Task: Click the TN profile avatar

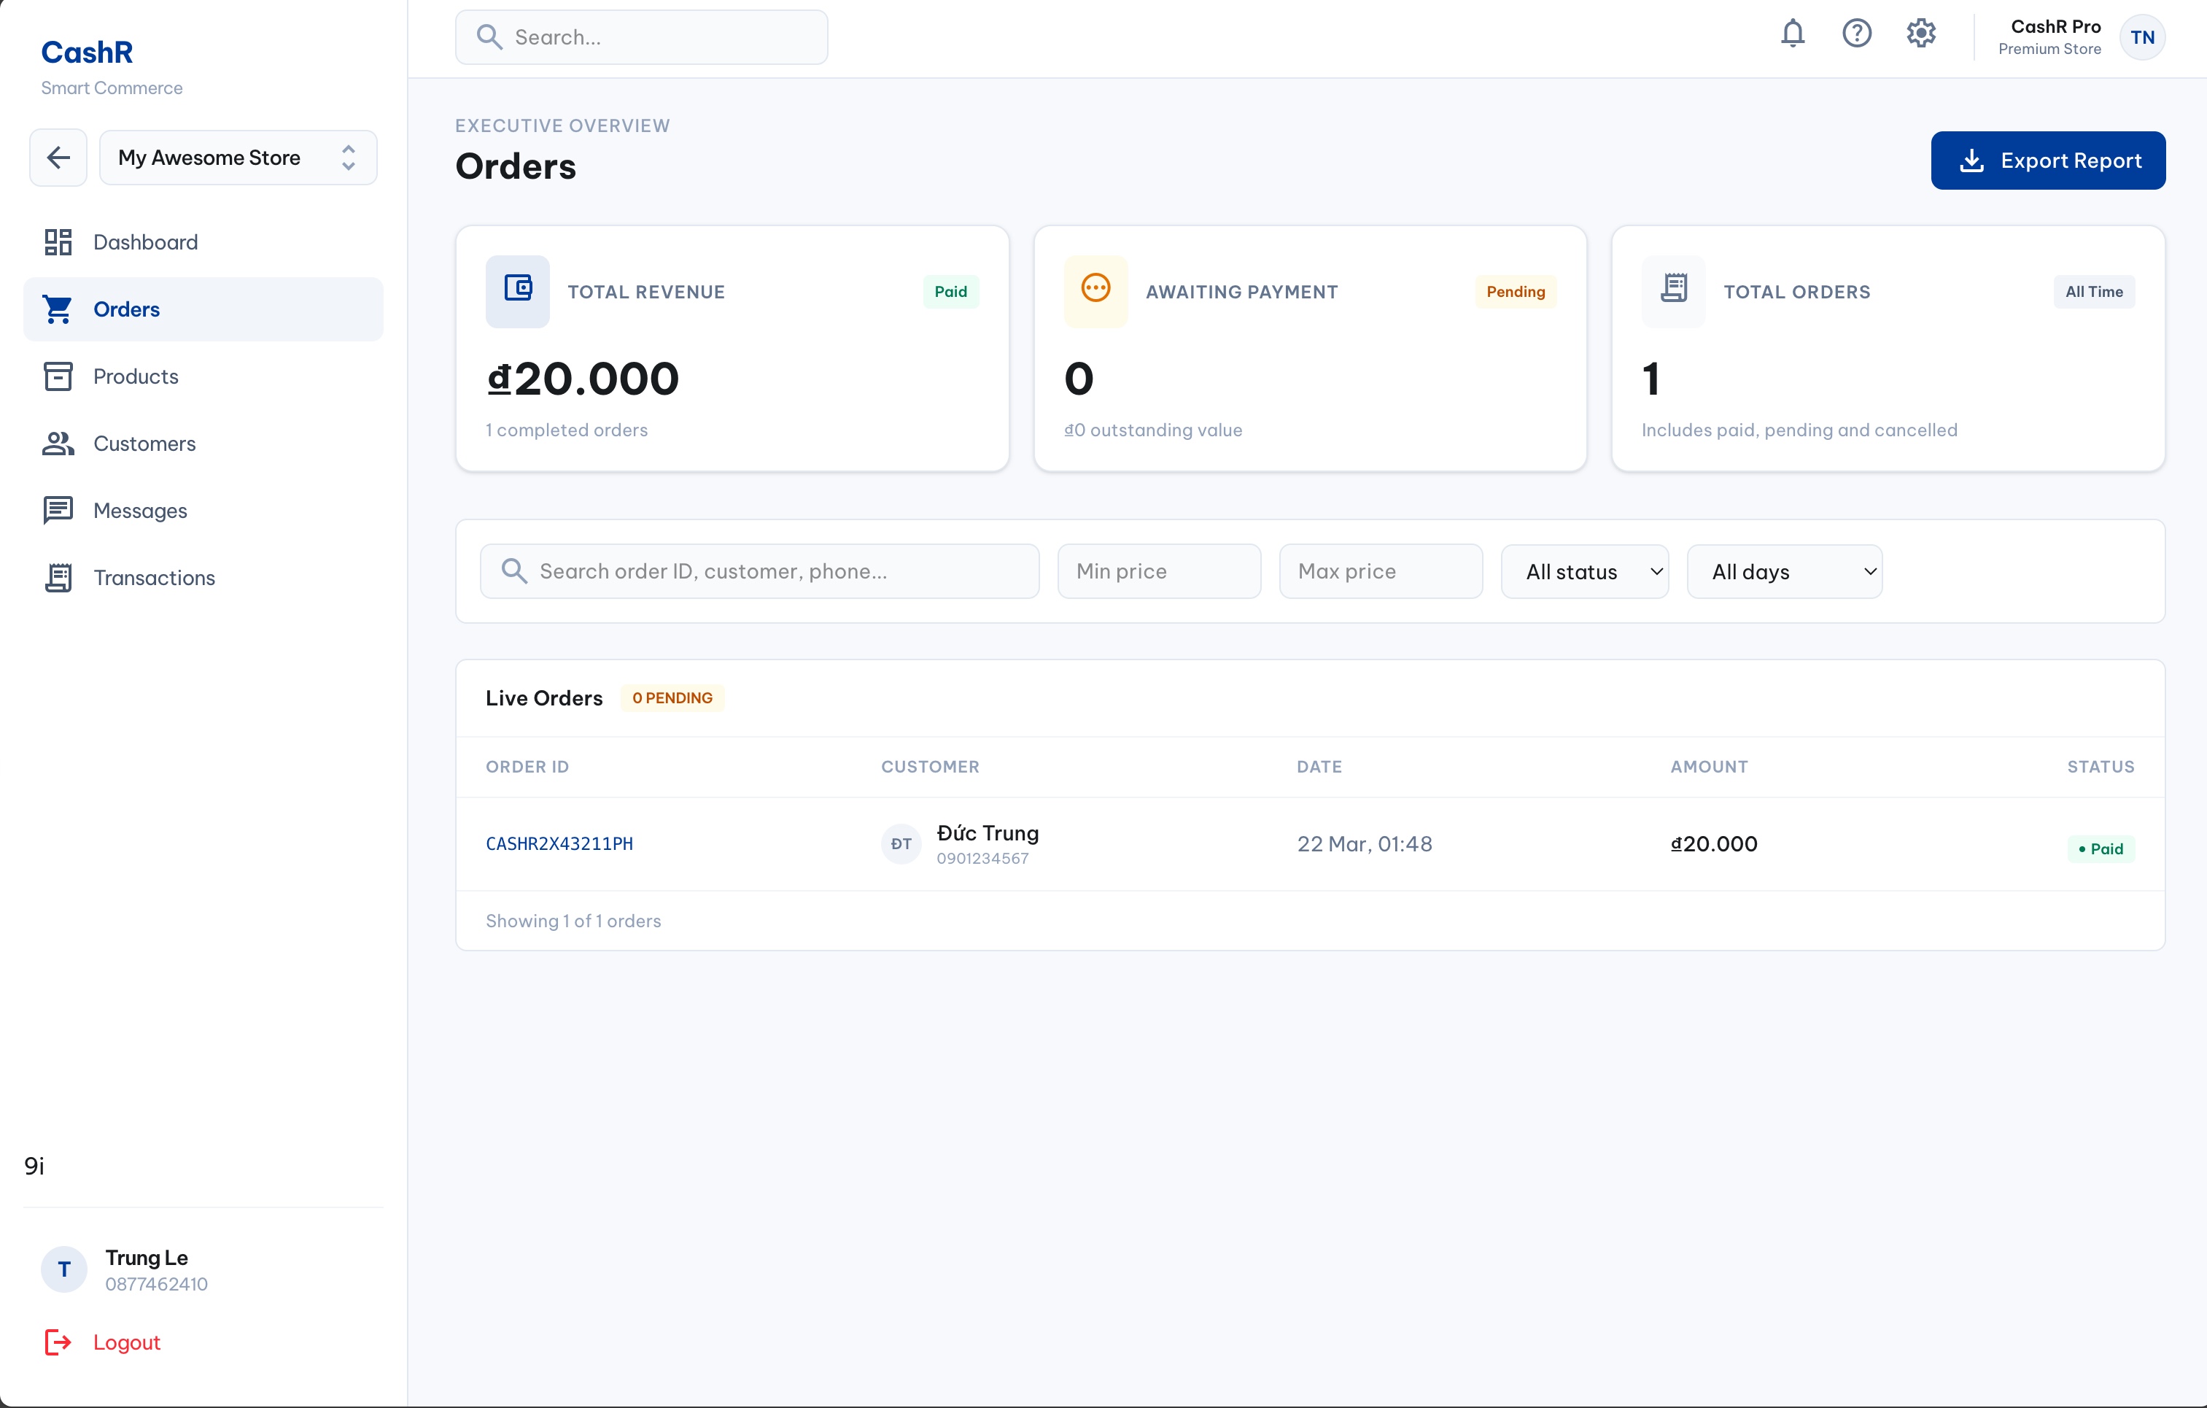Action: pyautogui.click(x=2142, y=38)
